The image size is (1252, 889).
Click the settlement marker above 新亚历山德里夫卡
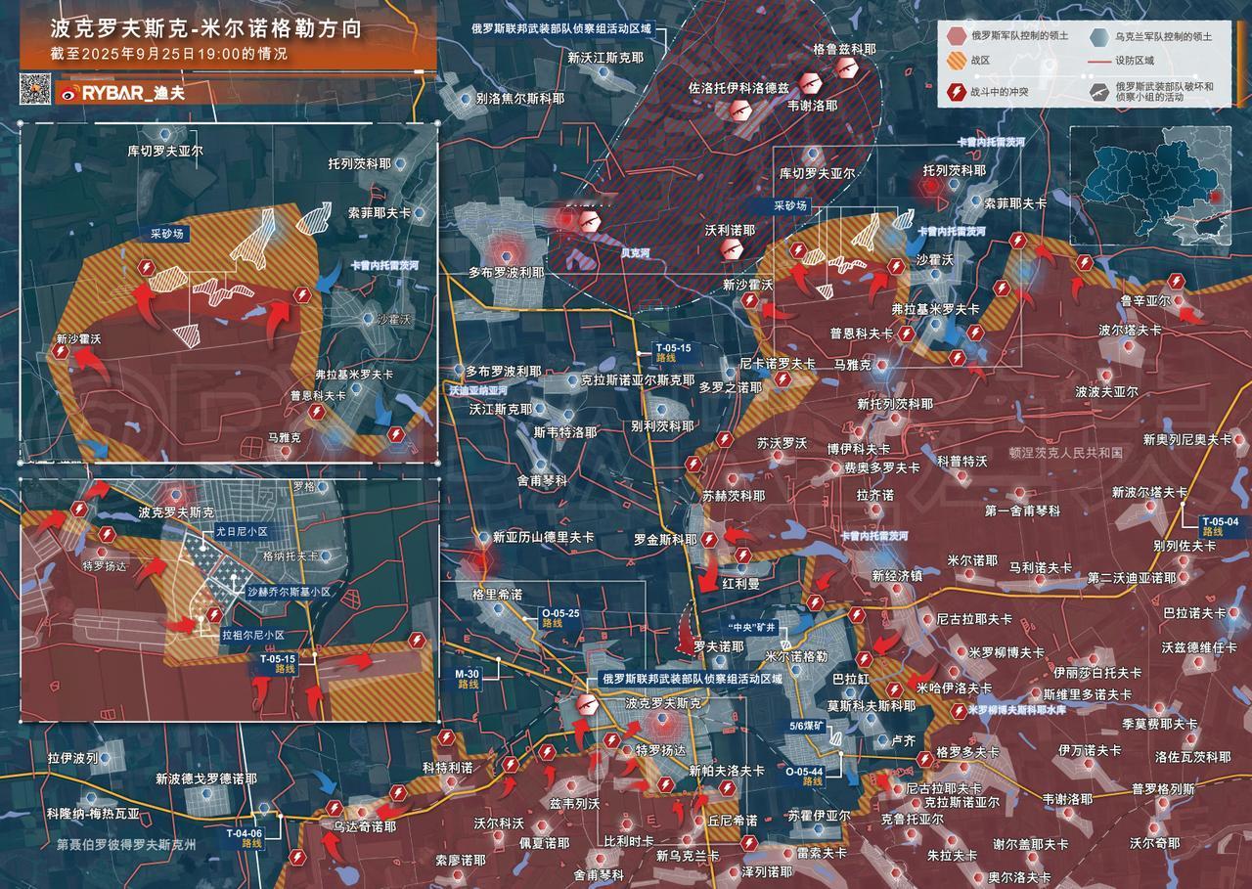pos(482,538)
